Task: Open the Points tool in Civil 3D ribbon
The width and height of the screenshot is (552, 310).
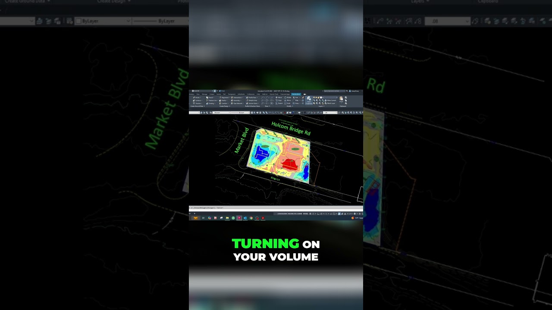Action: pyautogui.click(x=198, y=97)
